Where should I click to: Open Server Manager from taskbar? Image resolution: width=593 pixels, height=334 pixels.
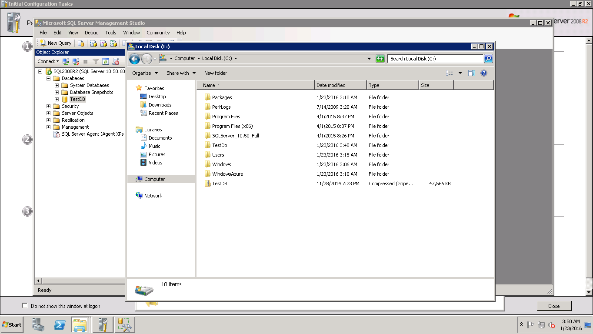[x=38, y=324]
